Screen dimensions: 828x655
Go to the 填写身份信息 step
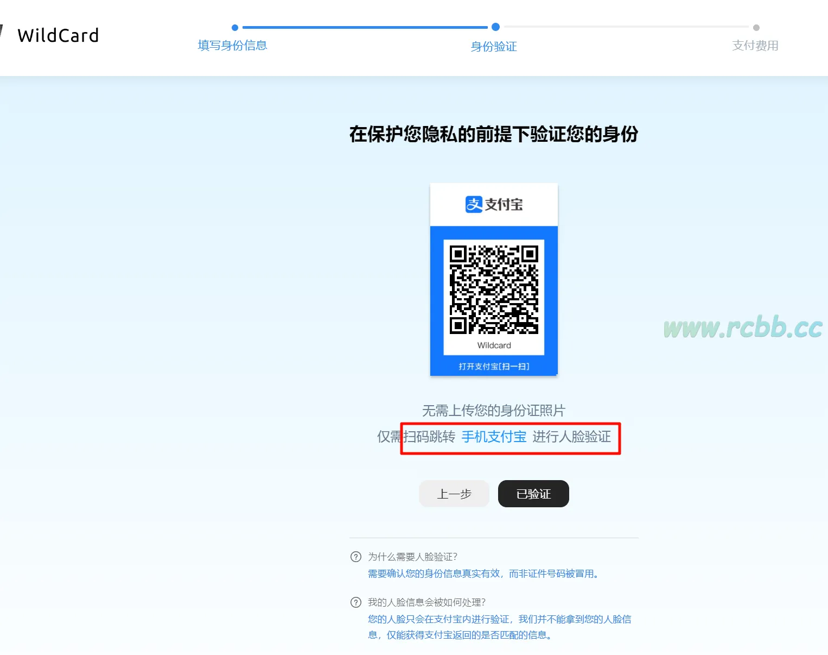click(x=232, y=45)
